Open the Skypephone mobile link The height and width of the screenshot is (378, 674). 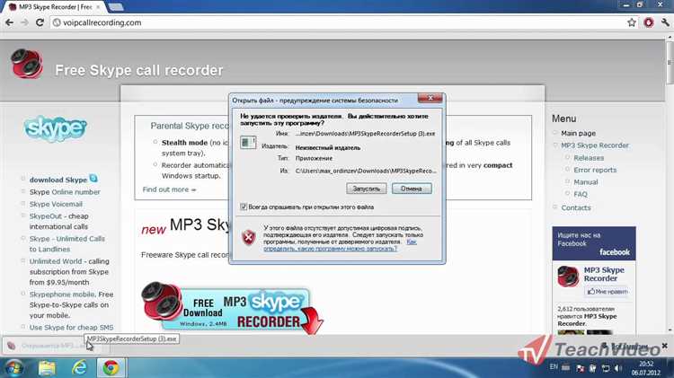62,294
